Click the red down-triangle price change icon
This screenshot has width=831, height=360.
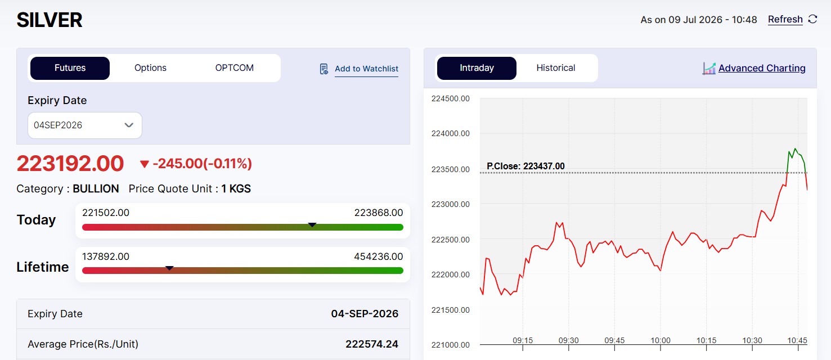coord(145,164)
